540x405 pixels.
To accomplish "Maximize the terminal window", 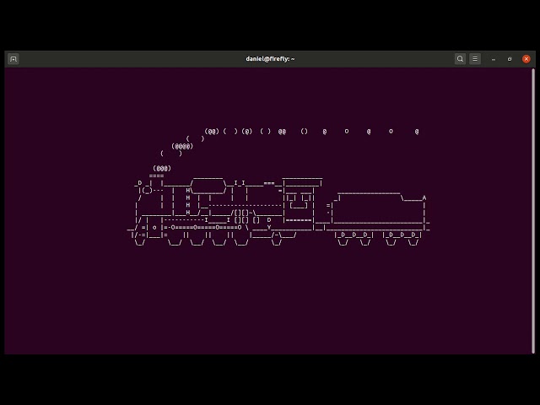I will (510, 59).
